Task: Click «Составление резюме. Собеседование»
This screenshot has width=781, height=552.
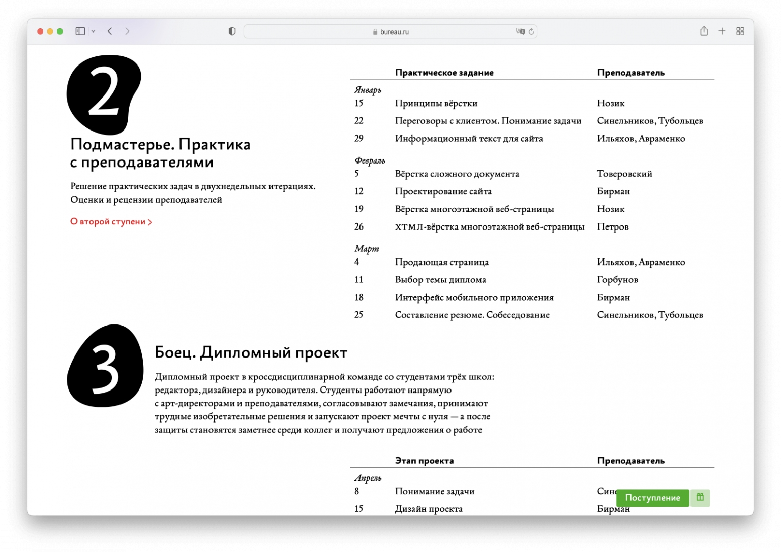Action: [472, 315]
